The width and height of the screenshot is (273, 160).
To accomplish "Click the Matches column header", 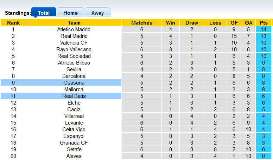I will (x=141, y=23).
